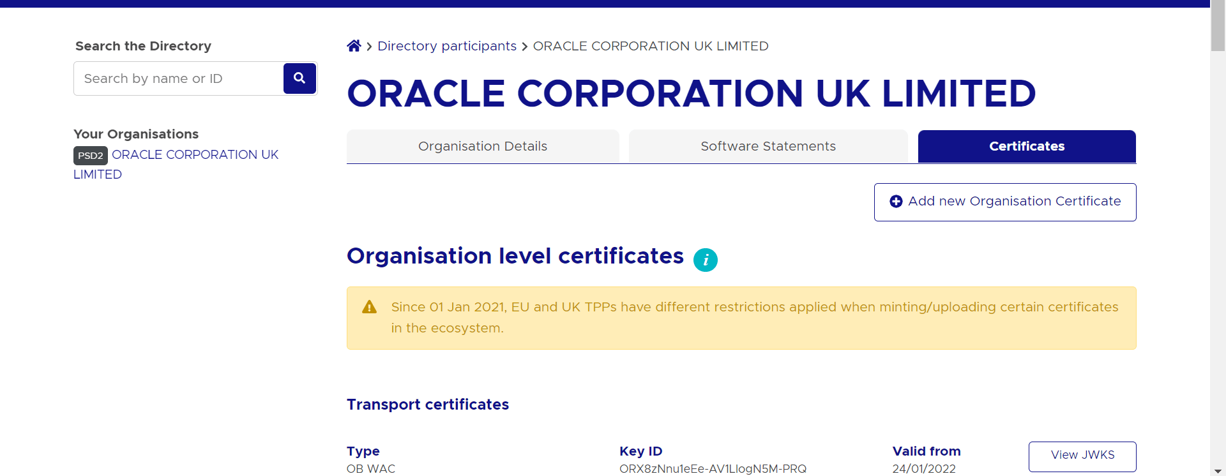The width and height of the screenshot is (1226, 476).
Task: Click the warning triangle in alert banner
Action: pyautogui.click(x=369, y=307)
